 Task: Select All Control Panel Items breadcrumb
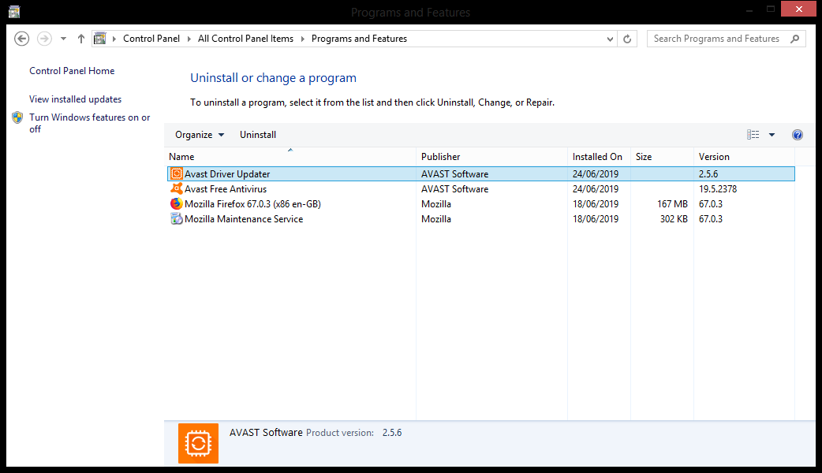pyautogui.click(x=245, y=39)
